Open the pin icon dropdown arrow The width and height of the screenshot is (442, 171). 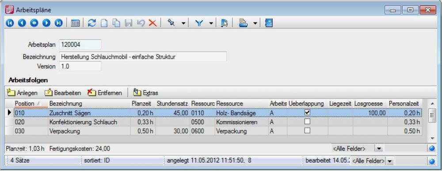pyautogui.click(x=183, y=23)
